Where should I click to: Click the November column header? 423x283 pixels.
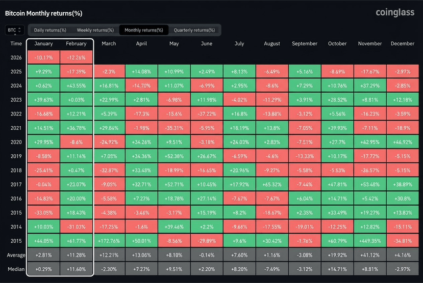[370, 44]
